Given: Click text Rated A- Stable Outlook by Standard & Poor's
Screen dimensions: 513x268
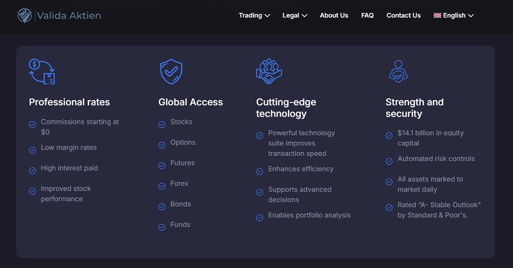Looking at the screenshot, I should 439,210.
